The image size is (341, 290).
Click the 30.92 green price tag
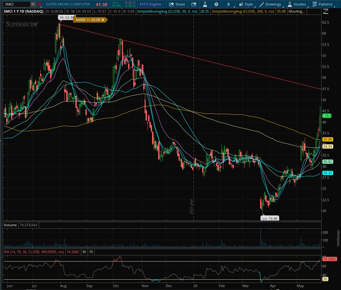coord(327,162)
